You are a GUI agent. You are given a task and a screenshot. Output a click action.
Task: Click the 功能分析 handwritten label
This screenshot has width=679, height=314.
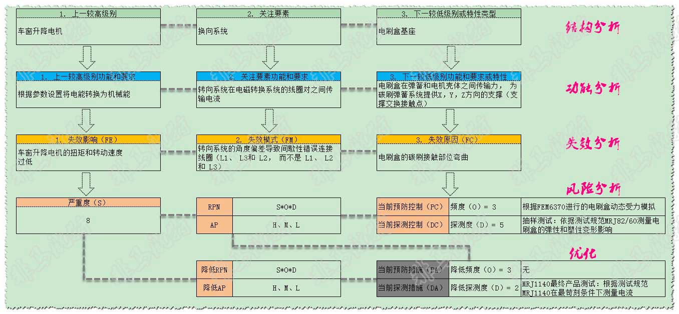tap(593, 89)
